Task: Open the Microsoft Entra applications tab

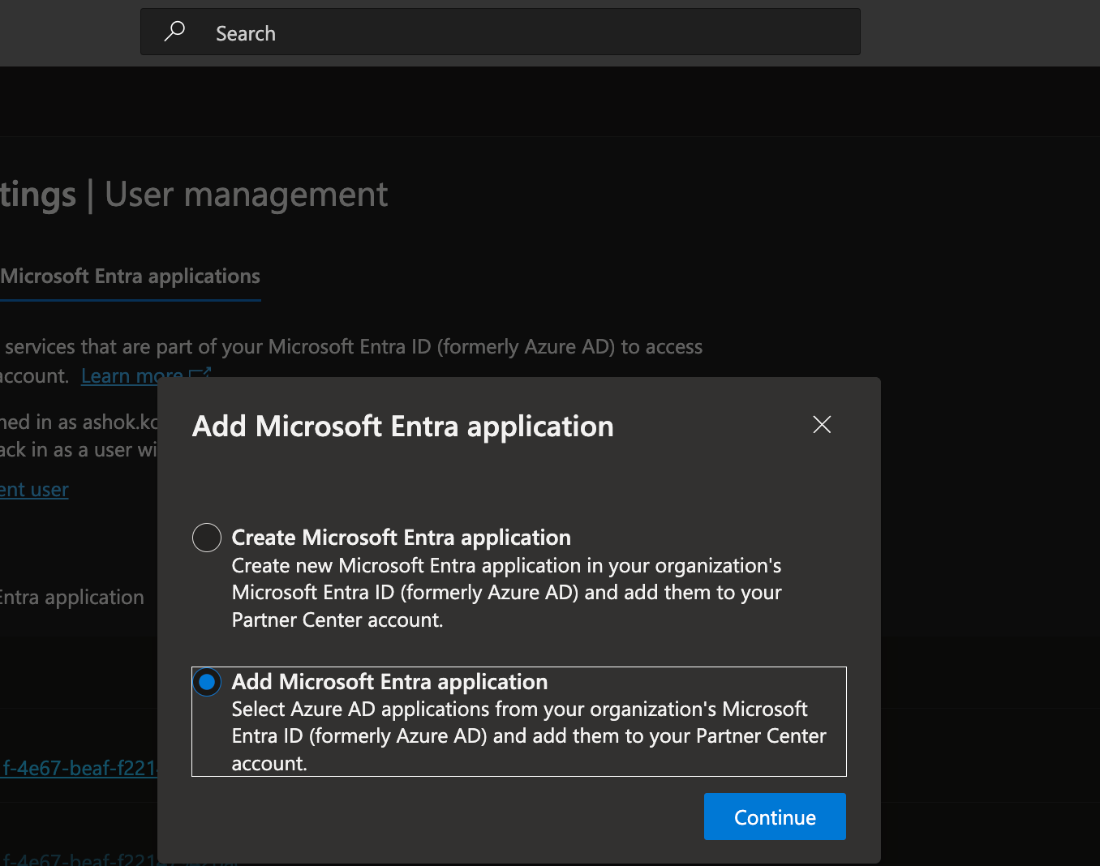Action: pos(130,277)
